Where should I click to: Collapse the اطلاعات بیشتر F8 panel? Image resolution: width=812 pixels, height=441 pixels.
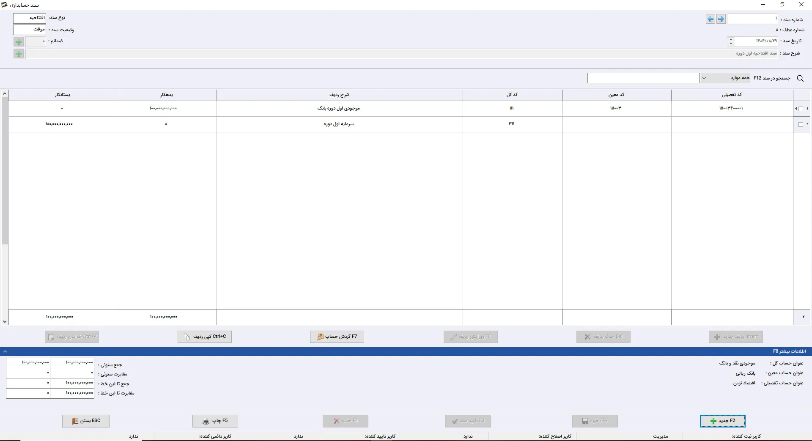(5, 351)
